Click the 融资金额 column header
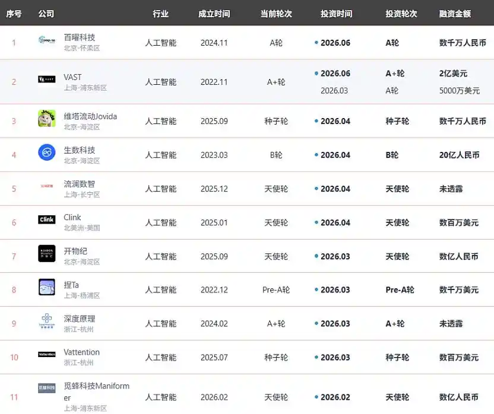494x414 pixels. [x=455, y=14]
